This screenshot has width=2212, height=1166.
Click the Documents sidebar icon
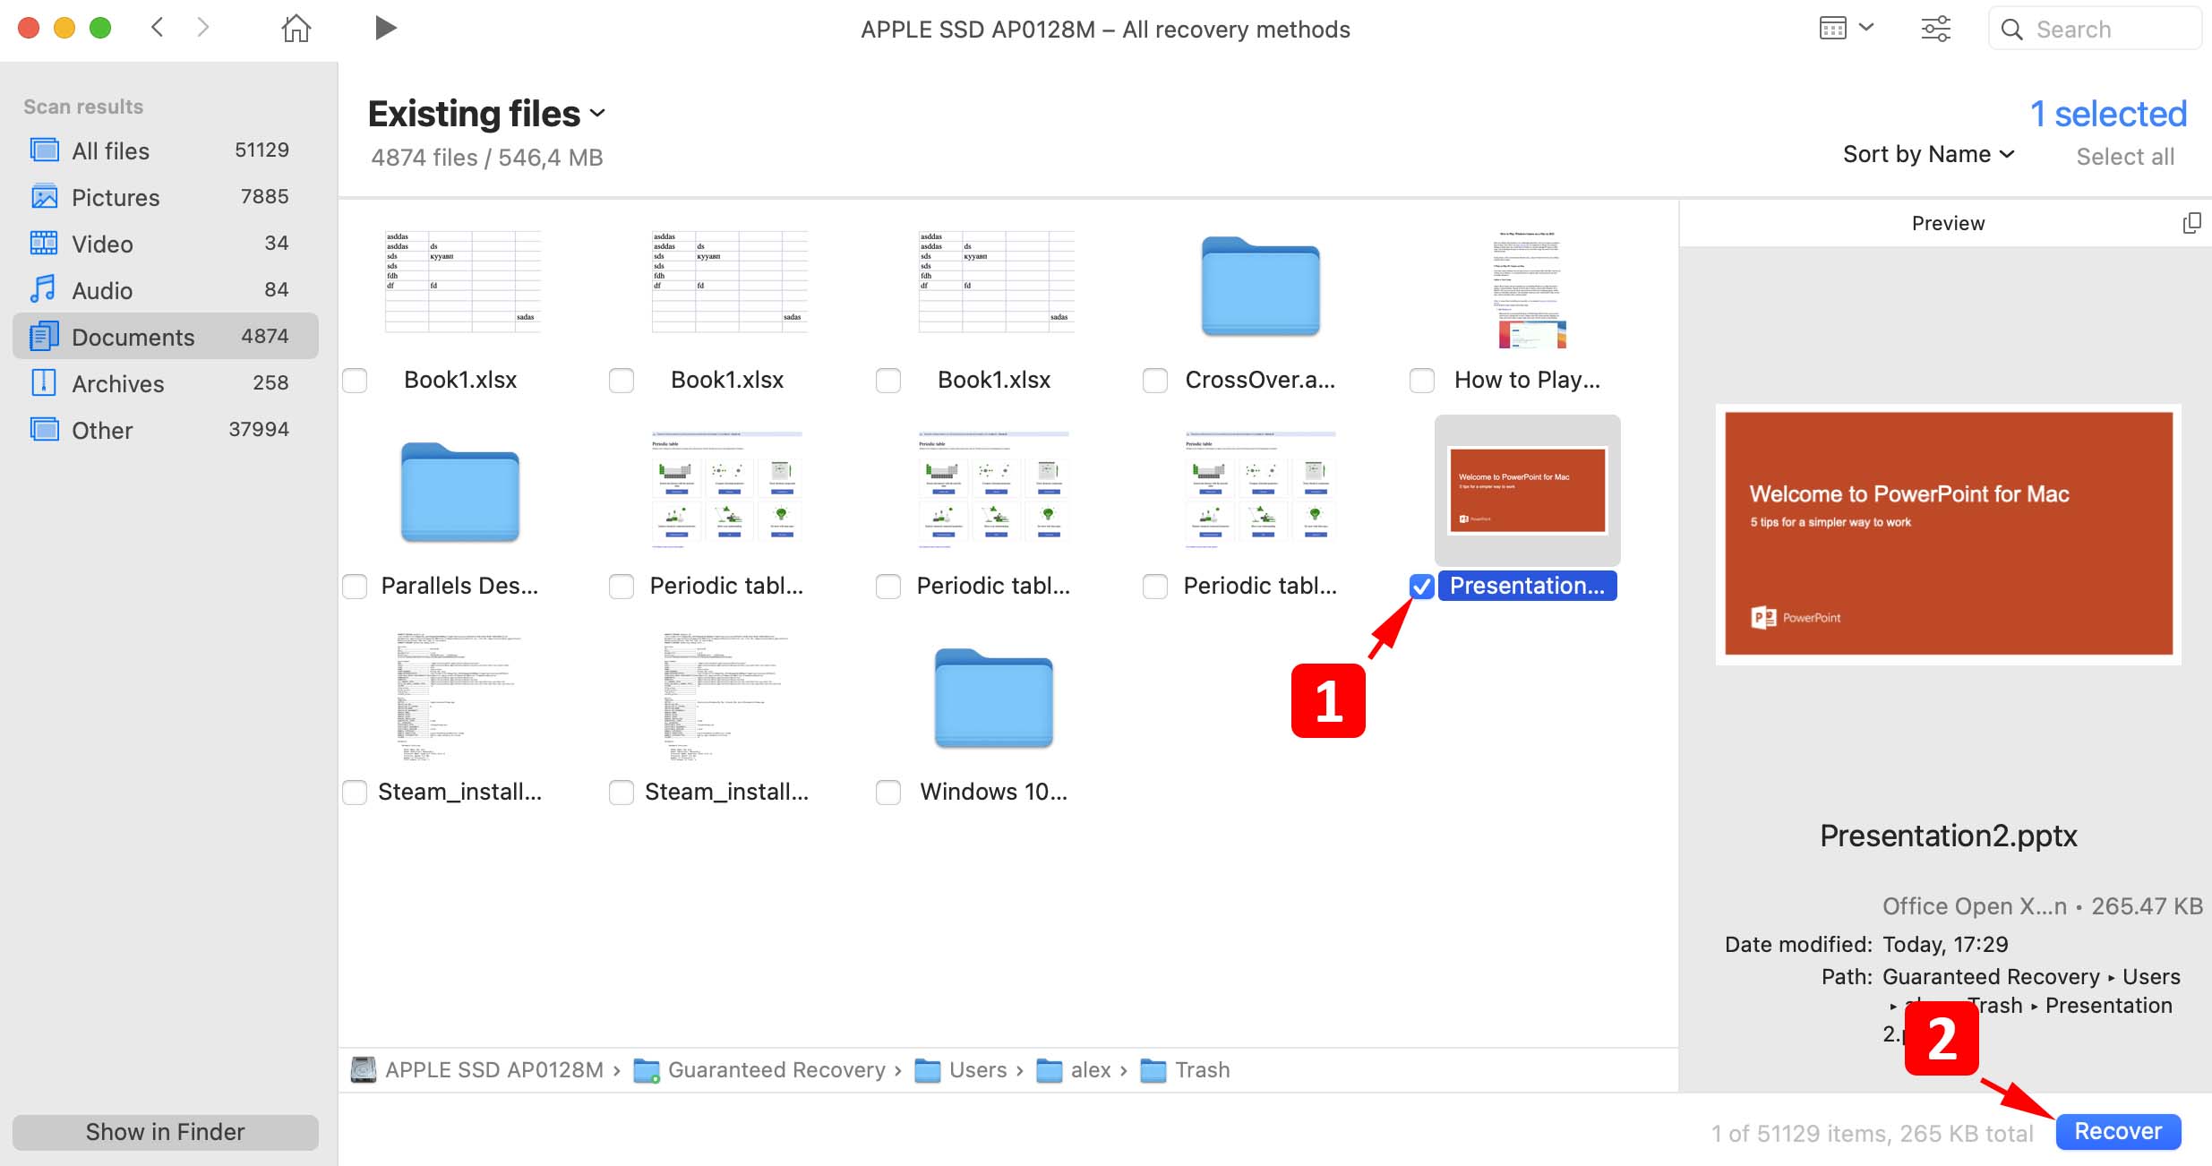pyautogui.click(x=44, y=337)
